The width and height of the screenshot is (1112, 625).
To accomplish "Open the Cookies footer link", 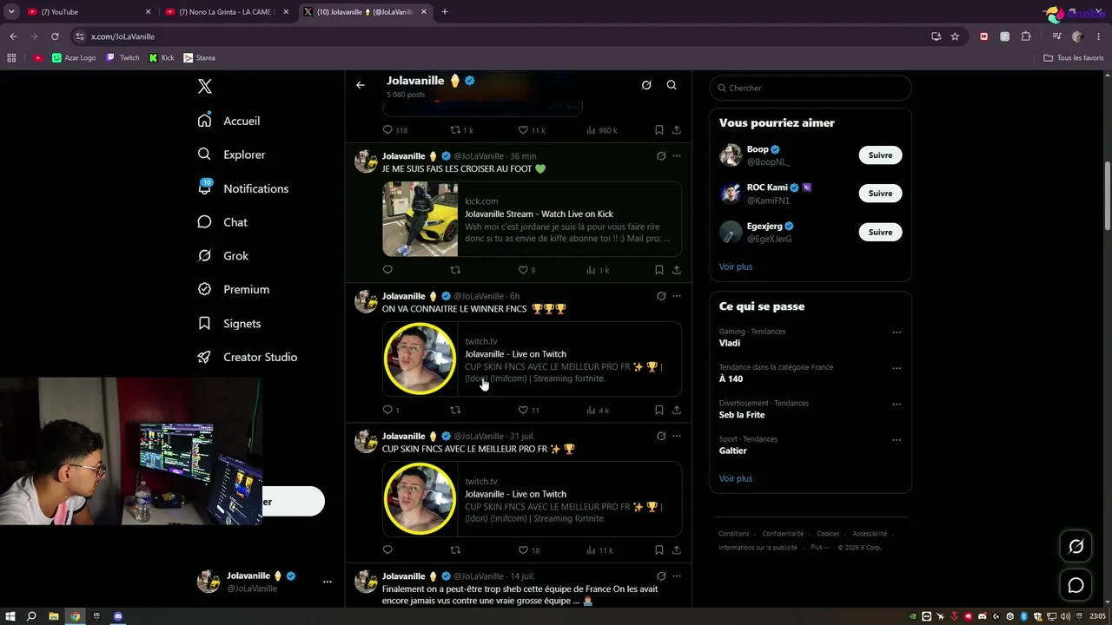I will tap(828, 534).
